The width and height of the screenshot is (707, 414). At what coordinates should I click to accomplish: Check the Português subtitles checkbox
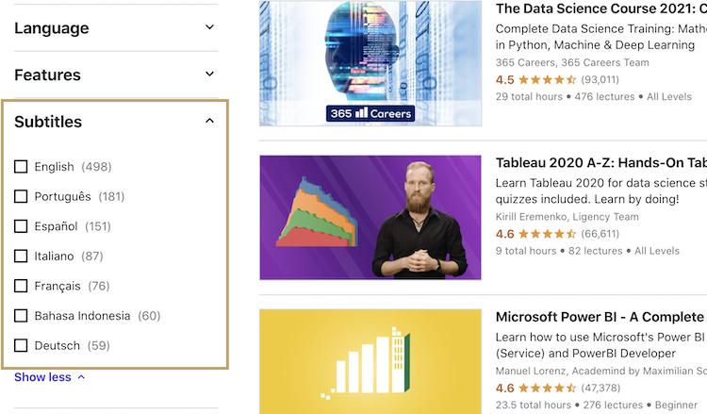click(21, 197)
